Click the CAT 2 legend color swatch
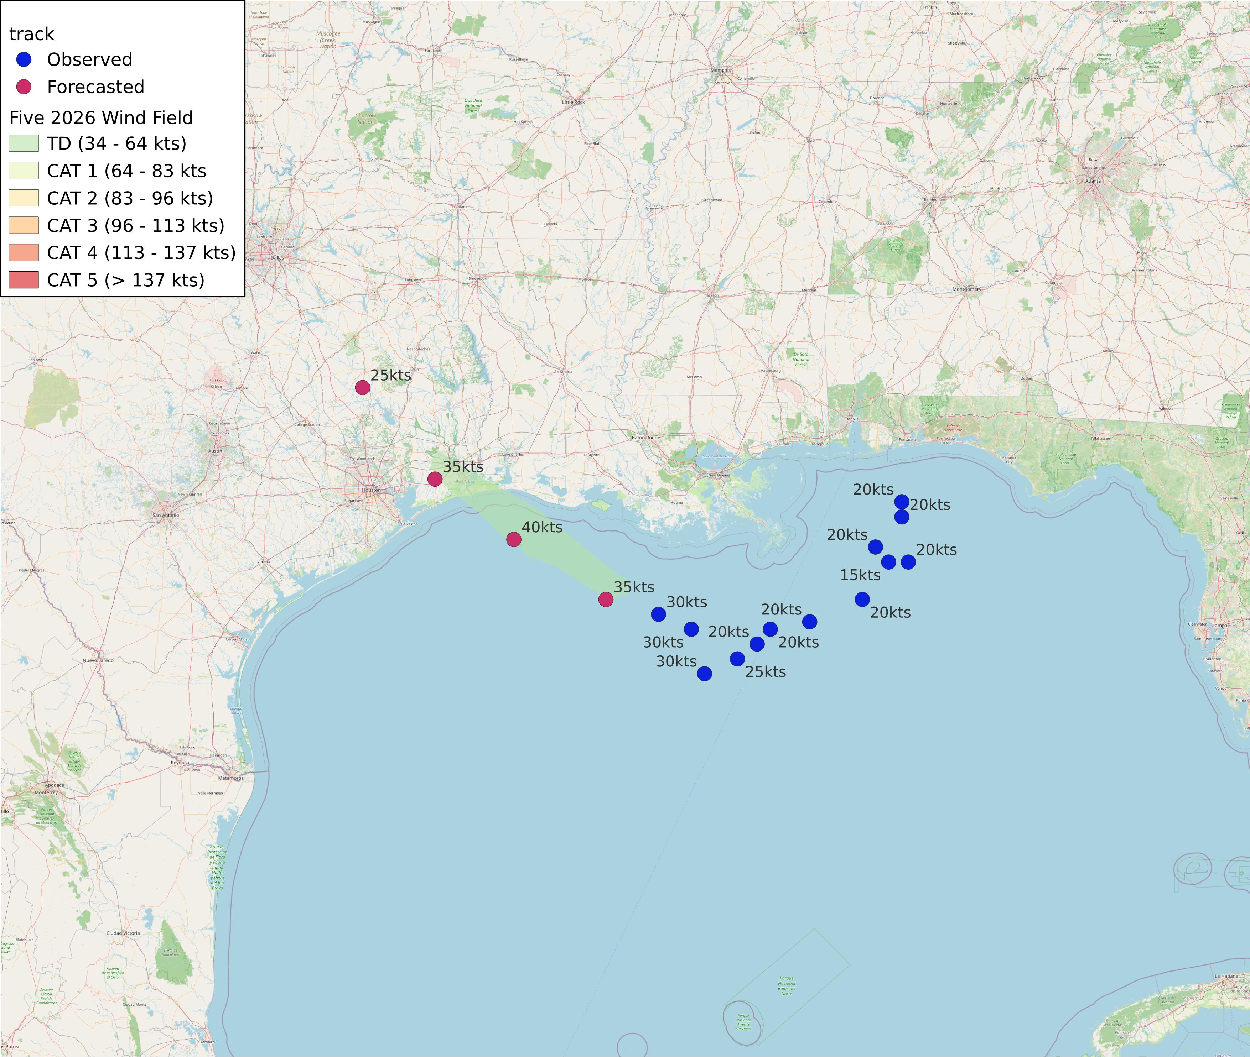Viewport: 1250px width, 1057px height. tap(24, 198)
